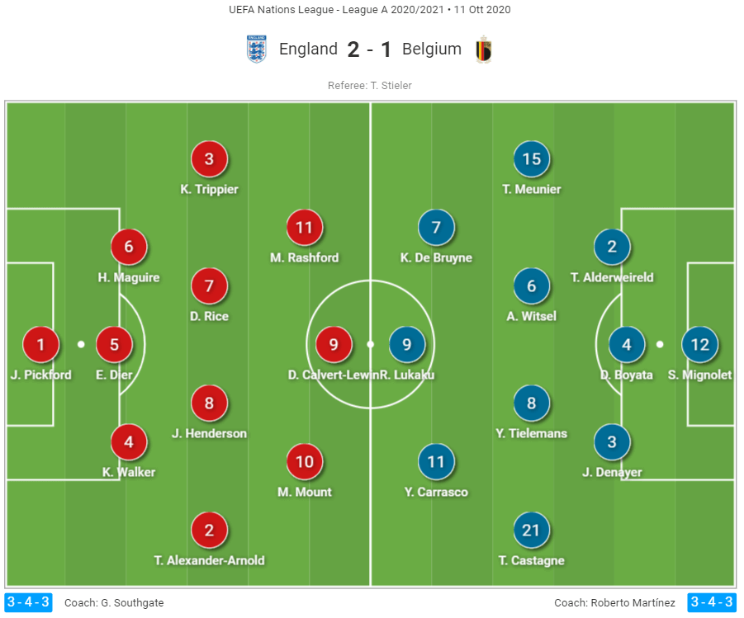Click the England crest icon

click(257, 50)
